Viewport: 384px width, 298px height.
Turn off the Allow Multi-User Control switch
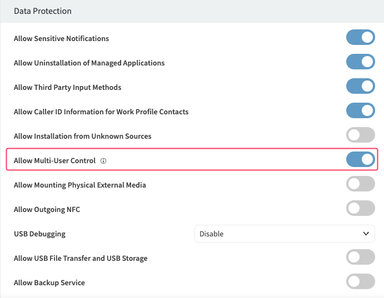(360, 160)
